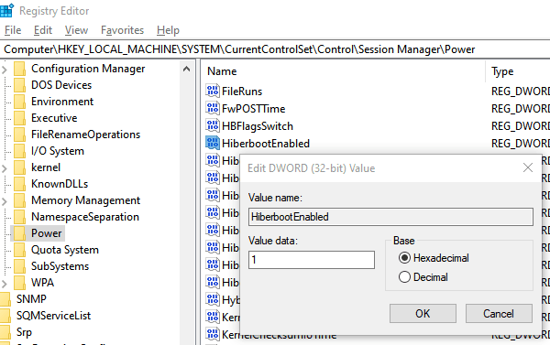Expand the kernel tree node
The image size is (550, 345).
pyautogui.click(x=5, y=168)
